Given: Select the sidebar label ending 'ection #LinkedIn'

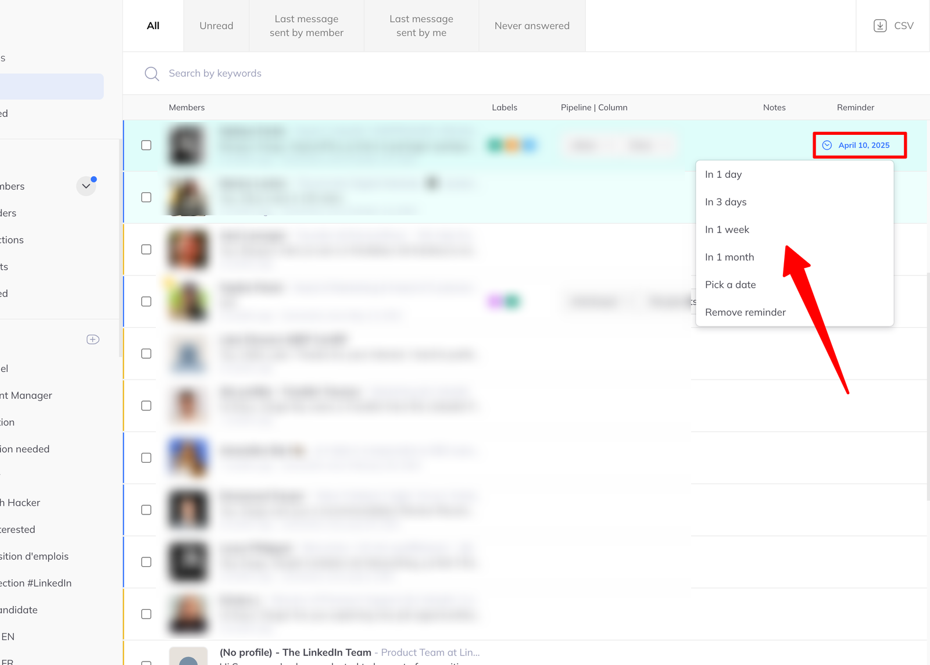Looking at the screenshot, I should pos(36,583).
